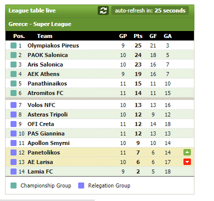
Task: Select AEK Athens team name
Action: click(44, 74)
